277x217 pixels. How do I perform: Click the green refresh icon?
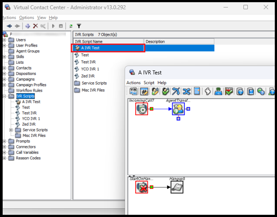[71, 26]
